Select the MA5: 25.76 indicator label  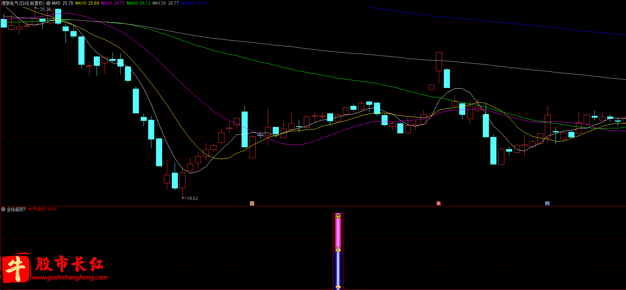pos(63,3)
